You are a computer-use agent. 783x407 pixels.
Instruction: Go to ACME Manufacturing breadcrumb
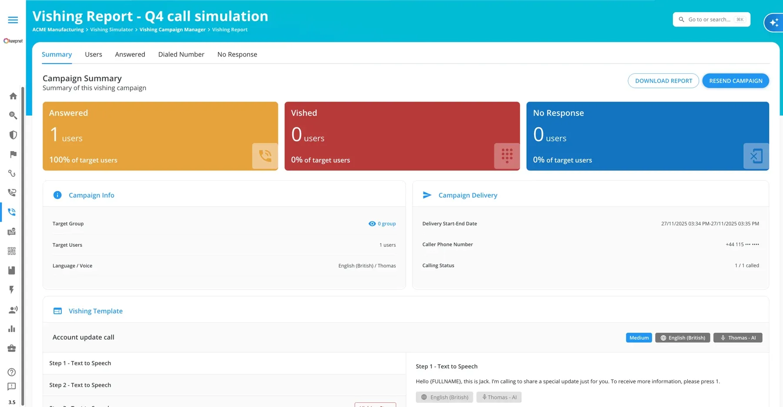(58, 30)
